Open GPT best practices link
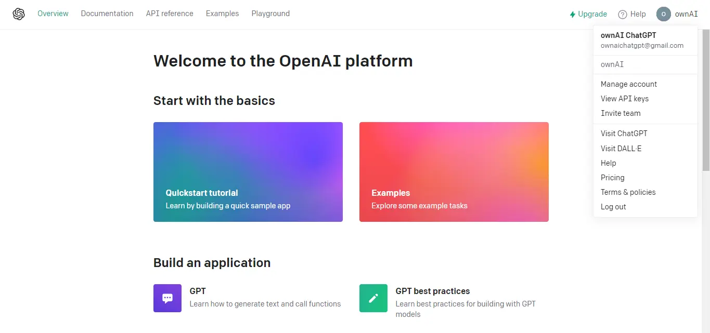Screen dimensions: 710x333 point(433,291)
